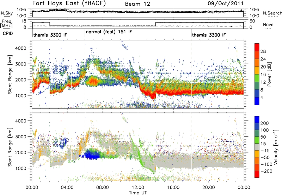This screenshot has width=282, height=195.
Task: Click the '12:00' time axis tick label
Action: [138, 188]
